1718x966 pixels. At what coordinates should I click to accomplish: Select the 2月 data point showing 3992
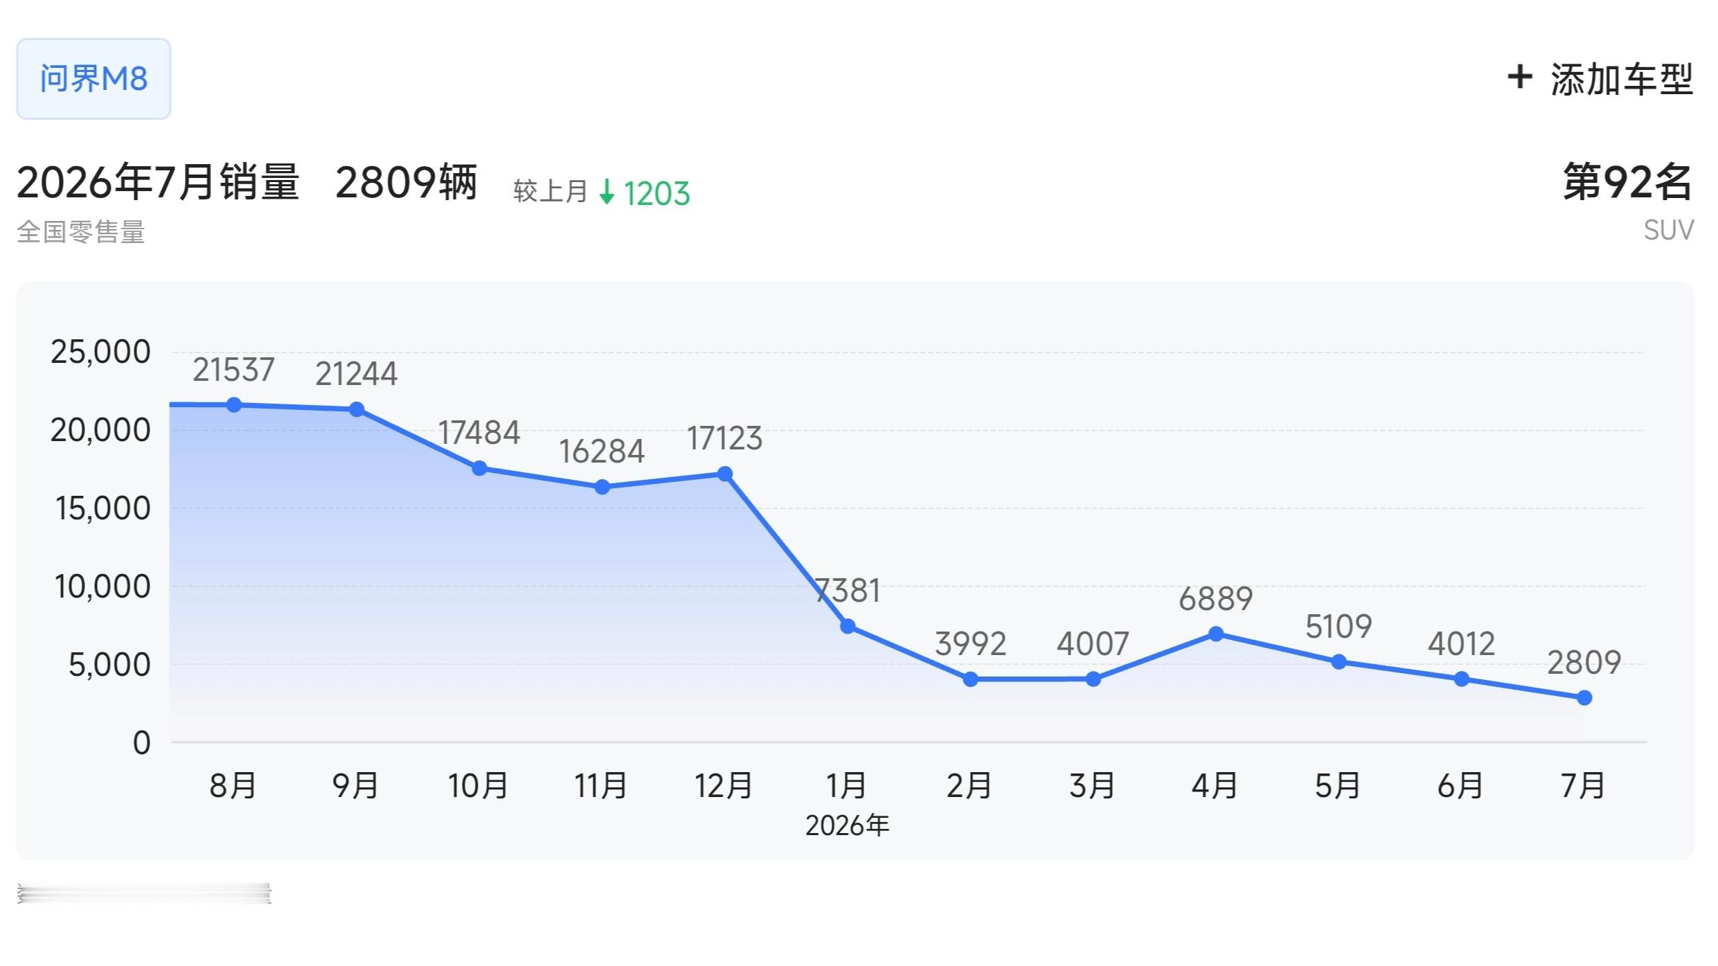point(971,680)
